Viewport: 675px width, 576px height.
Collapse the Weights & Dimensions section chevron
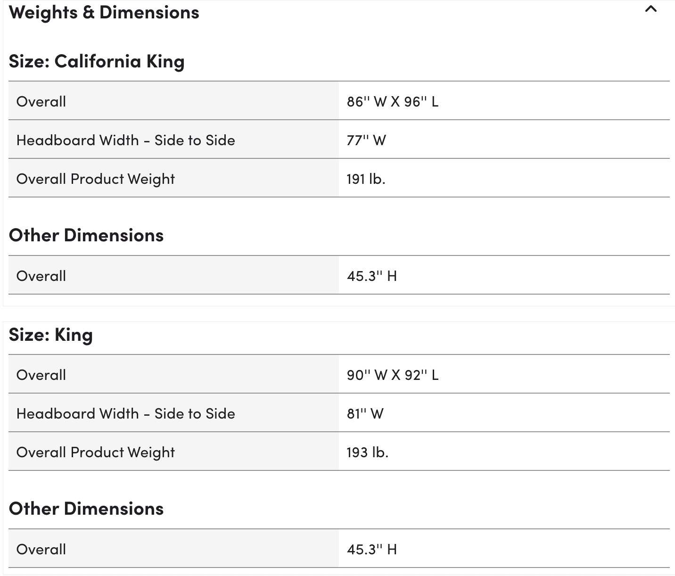point(650,9)
